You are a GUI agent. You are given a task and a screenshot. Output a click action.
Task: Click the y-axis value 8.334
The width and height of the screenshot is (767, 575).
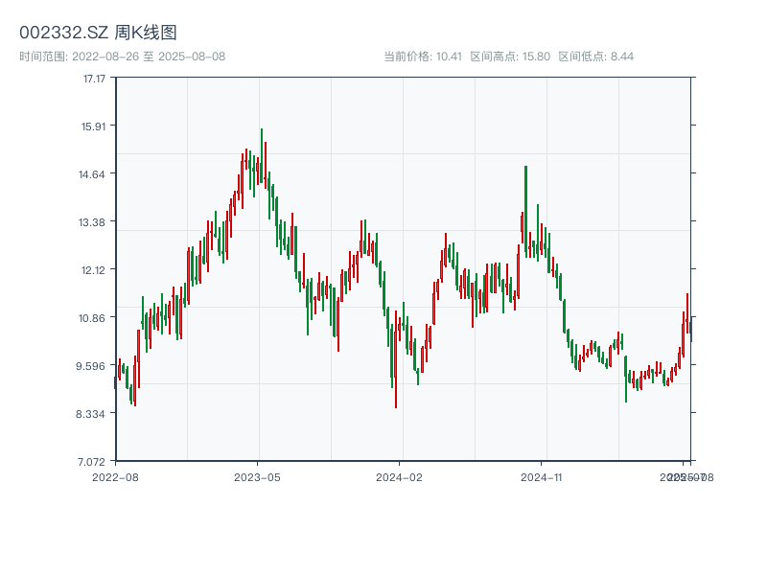click(x=90, y=414)
